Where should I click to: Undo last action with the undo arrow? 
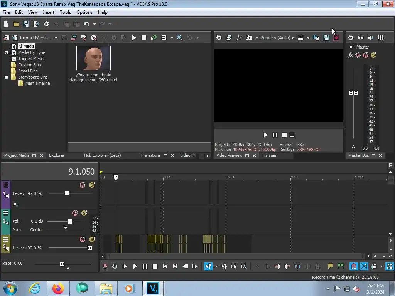coord(86,24)
